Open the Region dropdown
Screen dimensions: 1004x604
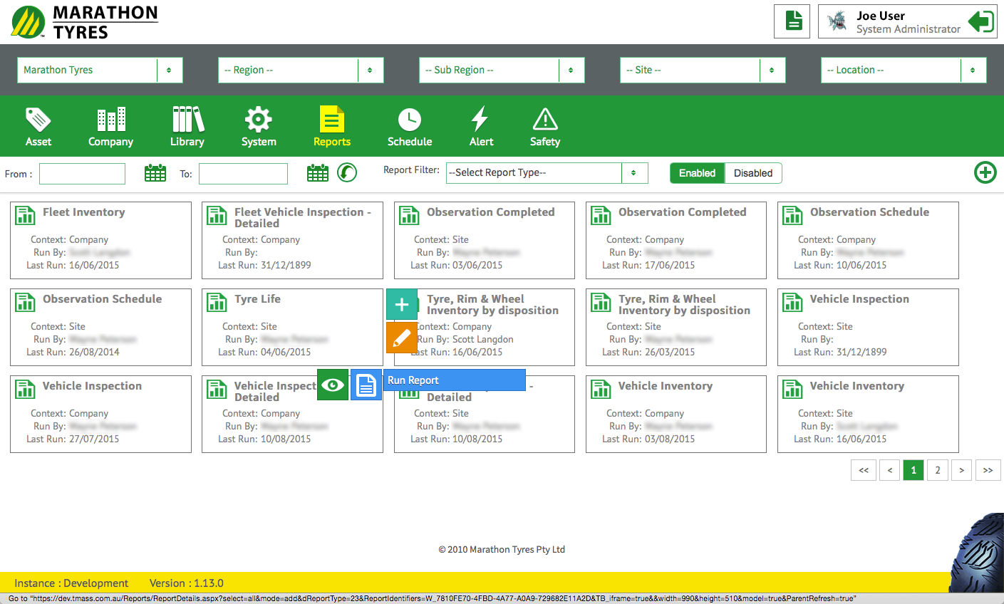click(x=300, y=70)
